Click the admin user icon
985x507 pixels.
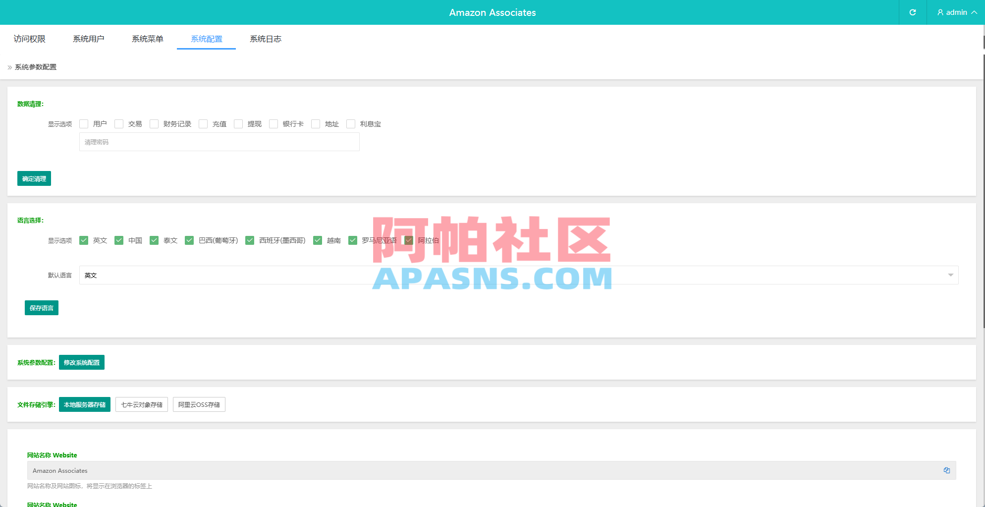940,12
